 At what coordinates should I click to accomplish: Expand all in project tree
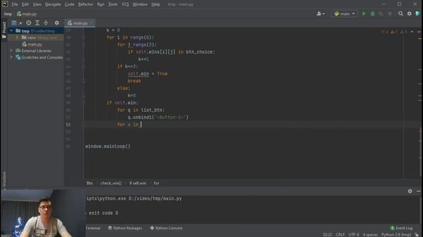pos(37,23)
